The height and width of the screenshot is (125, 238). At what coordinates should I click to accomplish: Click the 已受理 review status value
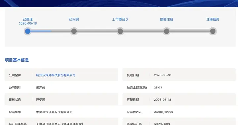[41, 100]
